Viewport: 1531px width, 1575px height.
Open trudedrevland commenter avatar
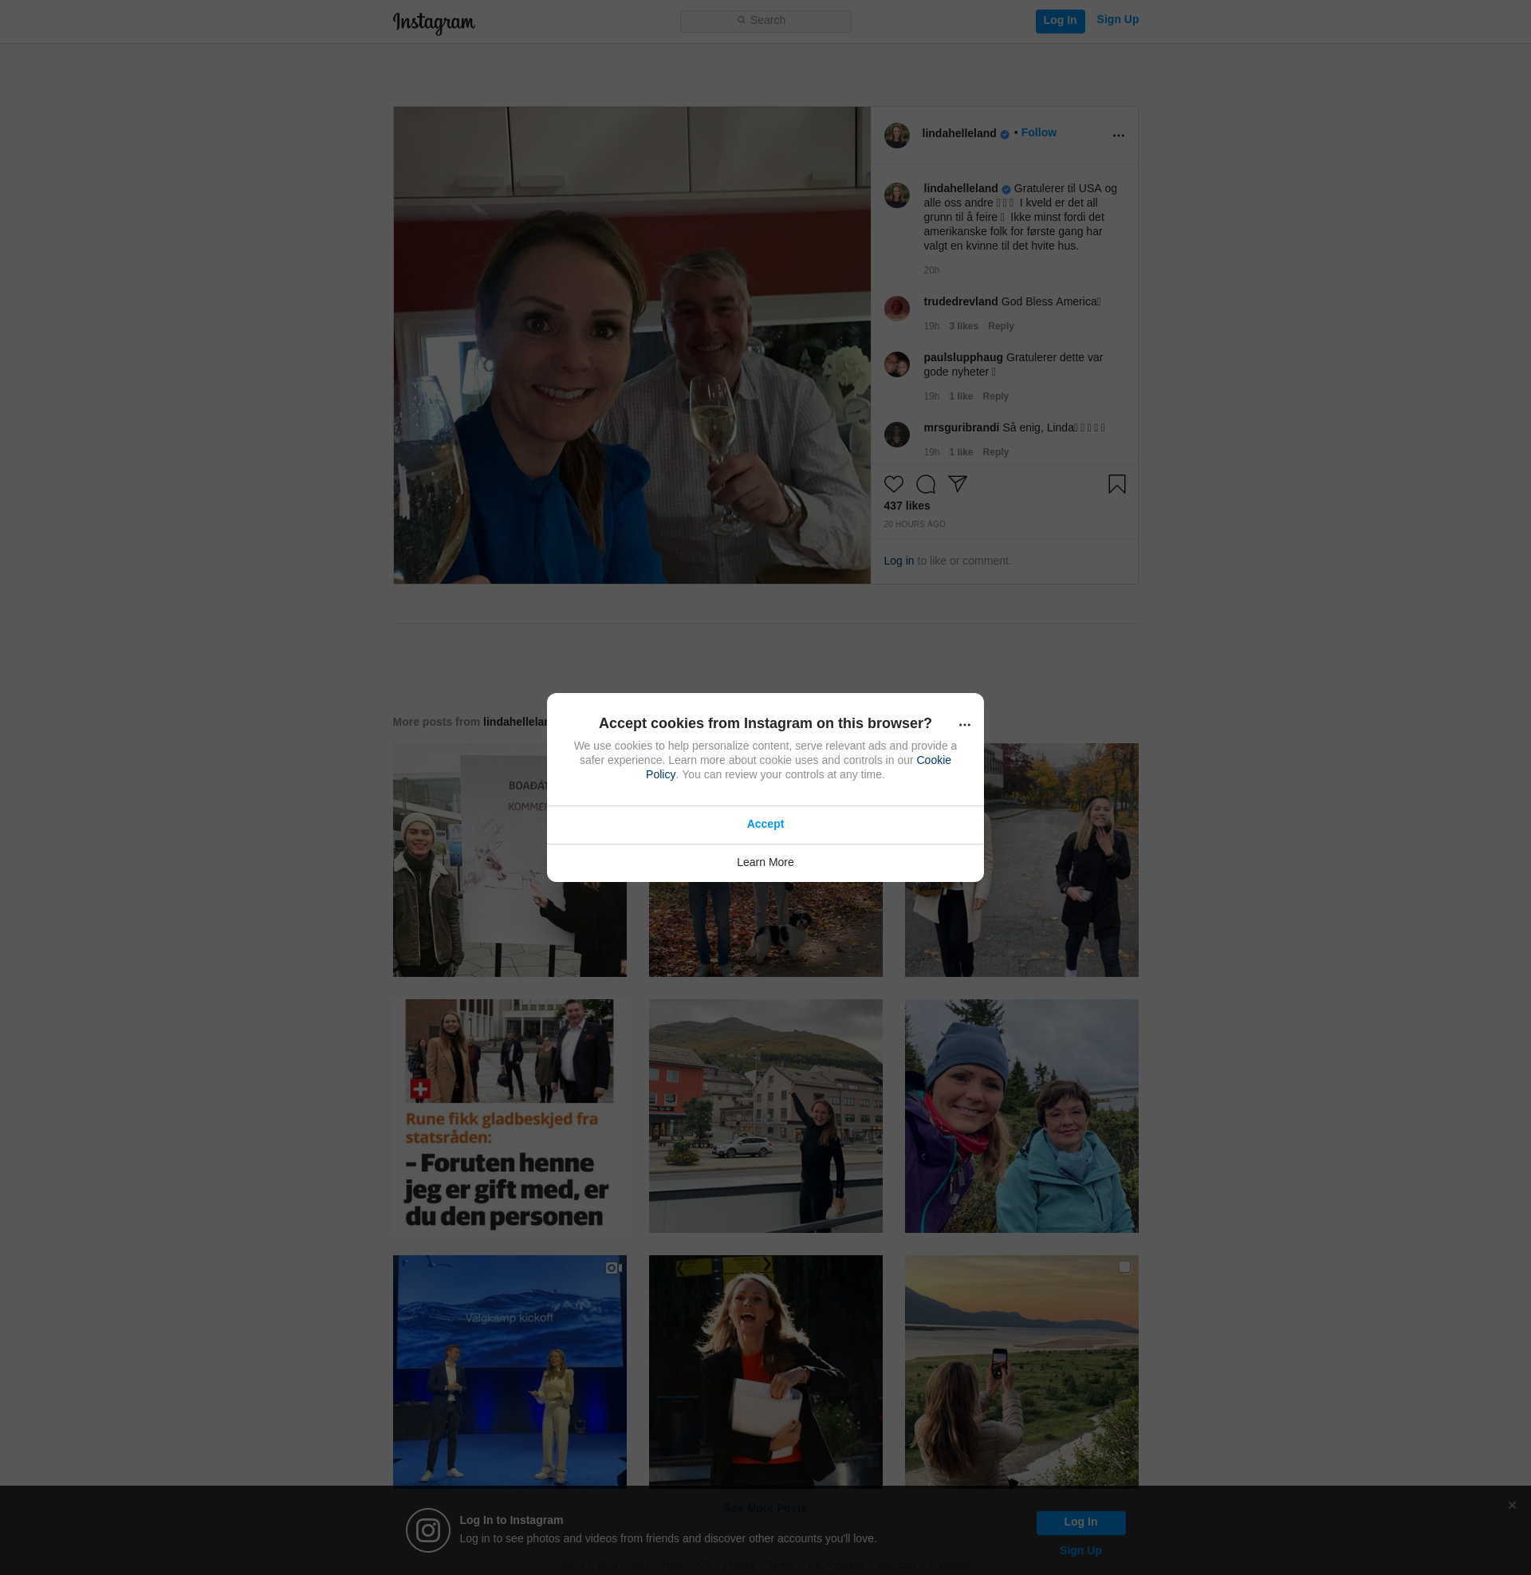(x=896, y=308)
